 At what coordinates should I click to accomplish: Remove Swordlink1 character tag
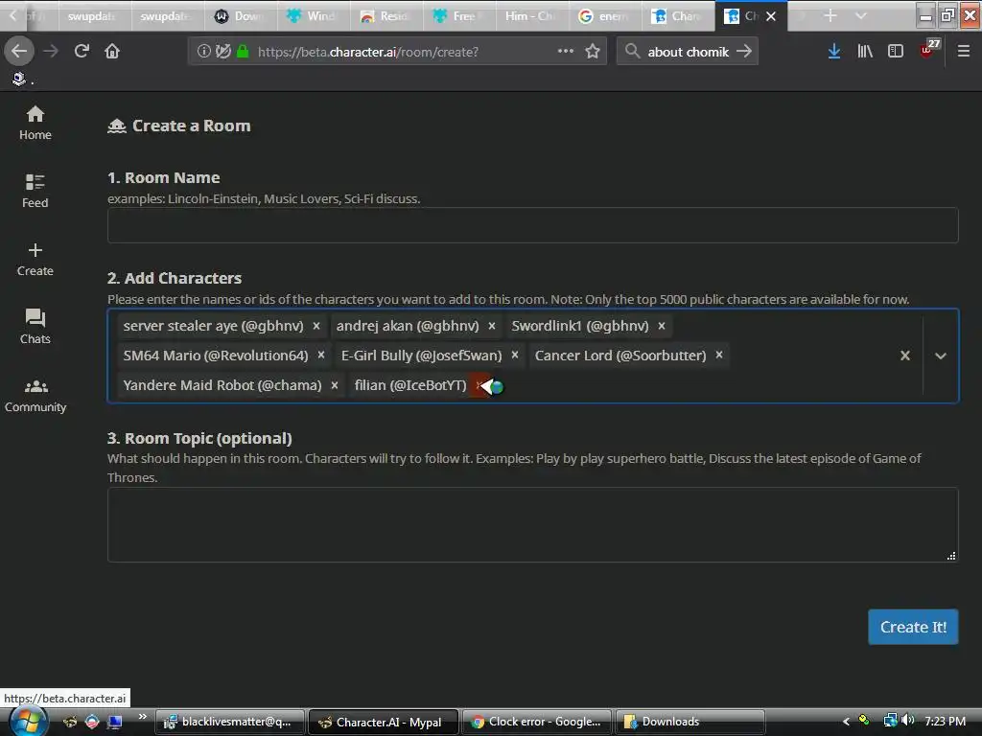click(x=662, y=326)
